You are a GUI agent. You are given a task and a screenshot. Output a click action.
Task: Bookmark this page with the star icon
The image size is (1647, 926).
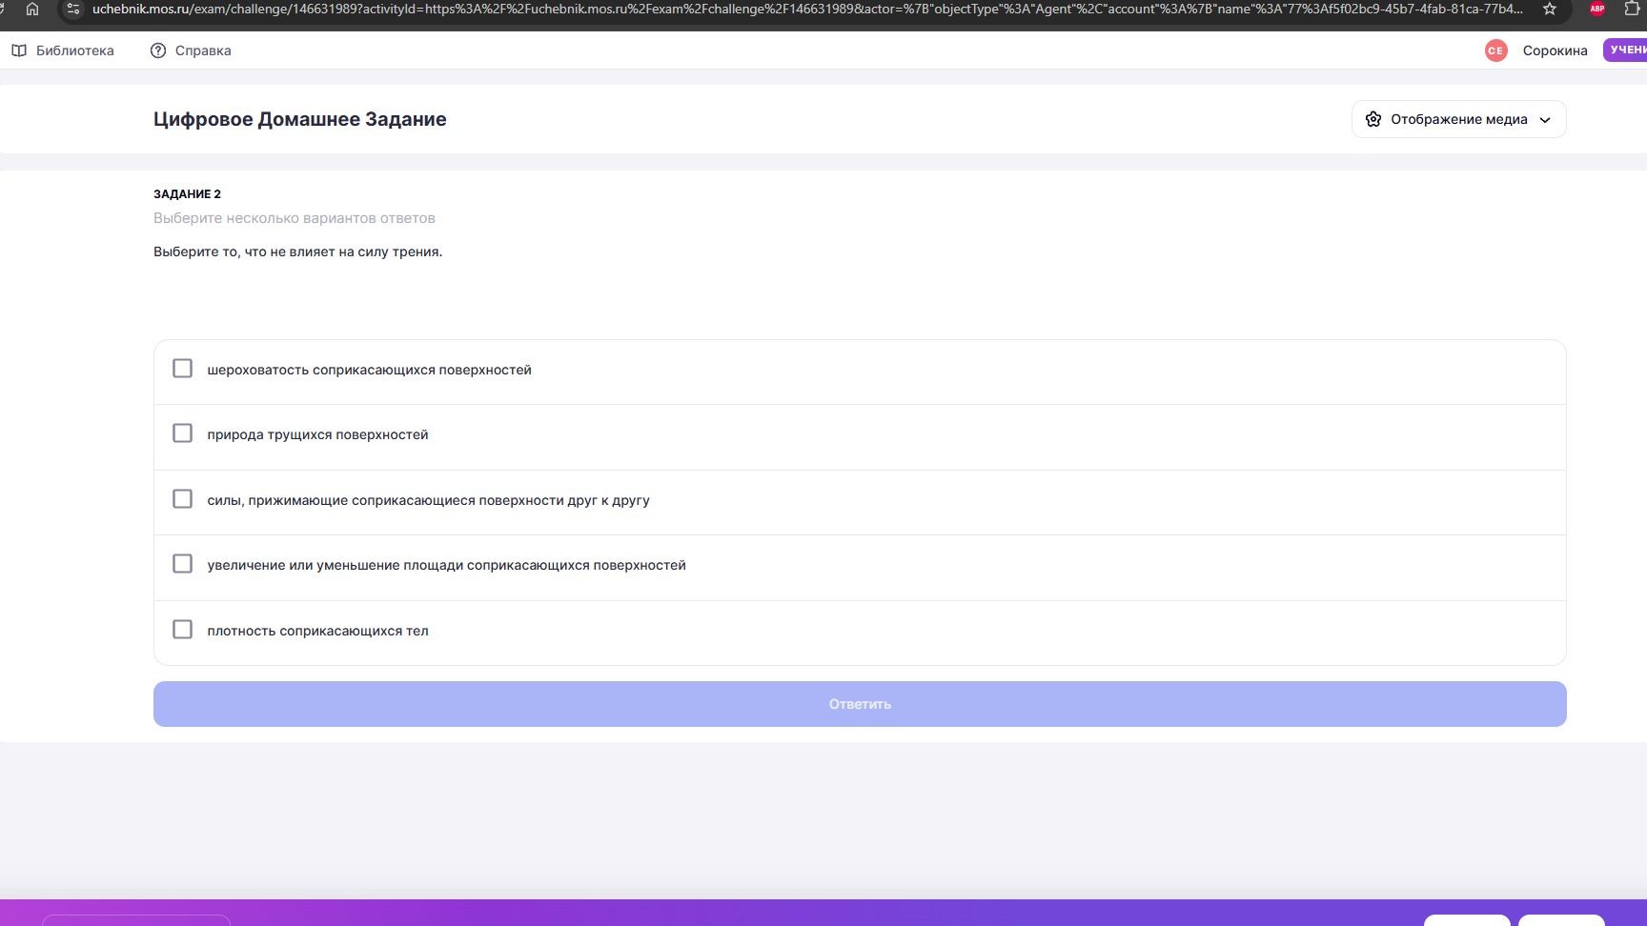click(x=1550, y=9)
